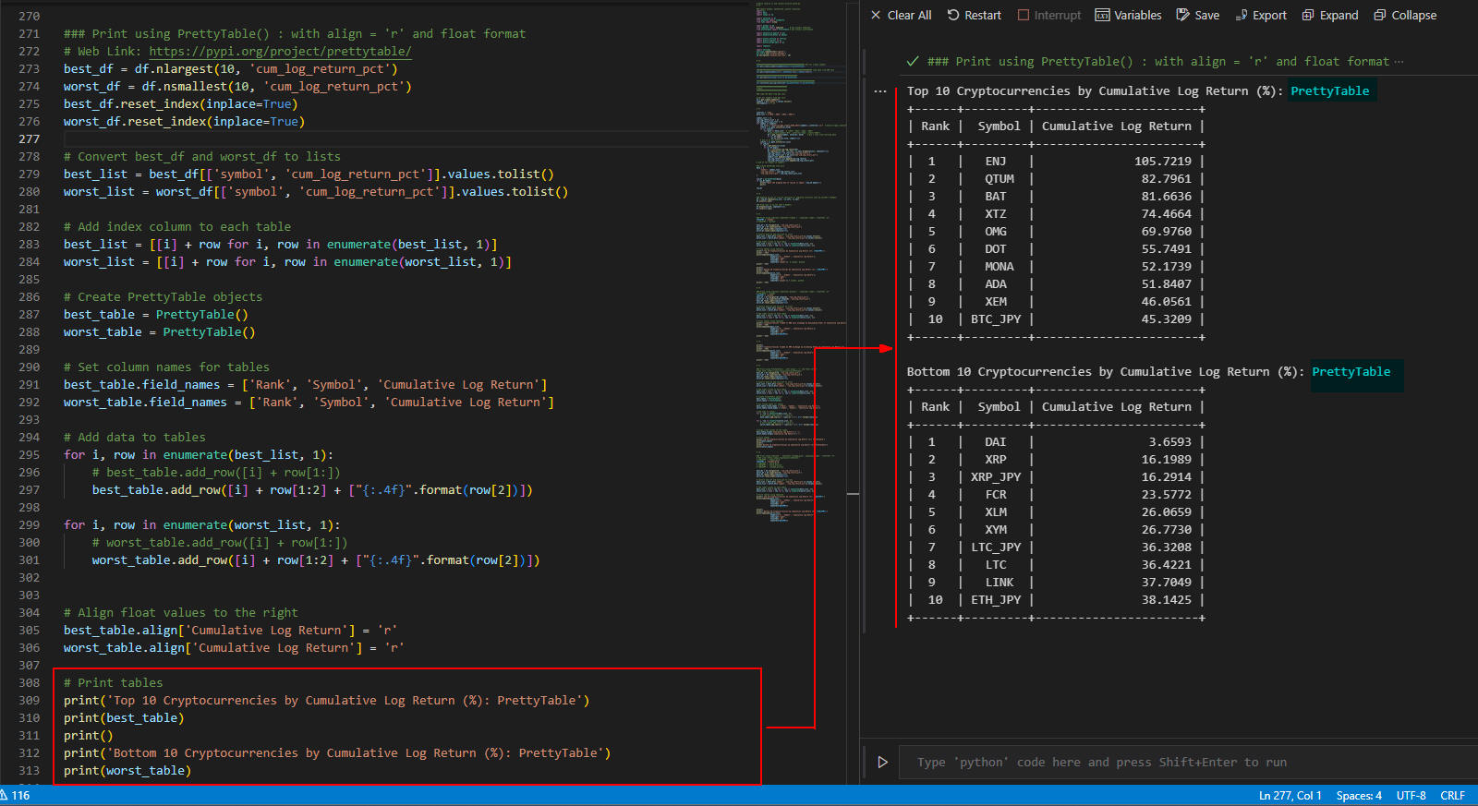Clear All interactive window output
1478x806 pixels.
click(901, 15)
